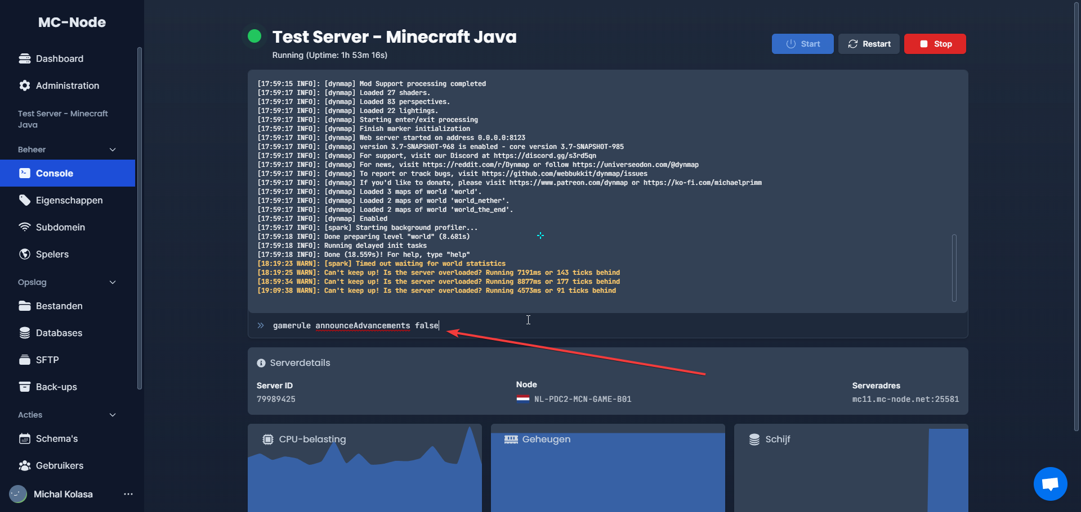Screen dimensions: 1081x512
Task: Click the MC-Node logo
Action: click(x=72, y=22)
